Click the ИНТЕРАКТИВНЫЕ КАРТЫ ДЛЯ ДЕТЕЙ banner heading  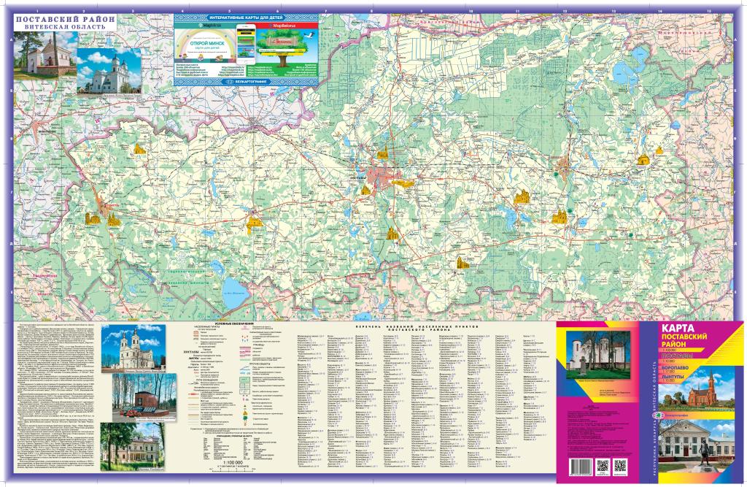pyautogui.click(x=245, y=17)
